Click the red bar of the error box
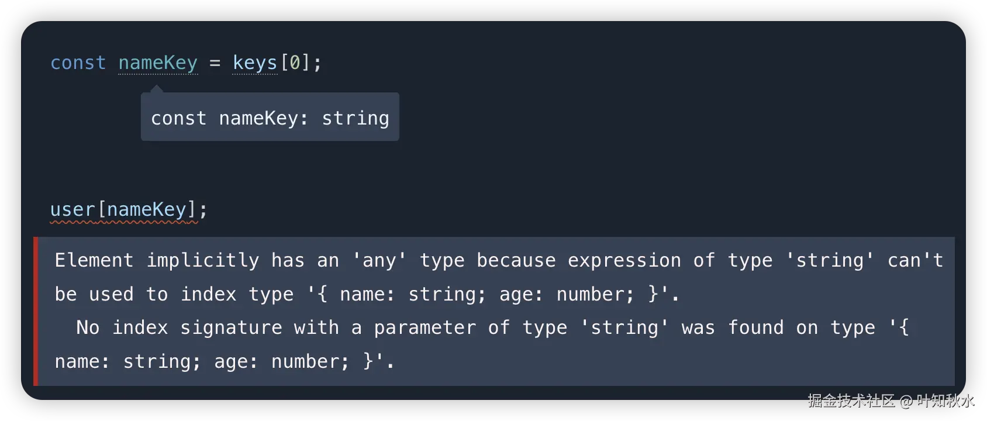987x421 pixels. (x=36, y=311)
